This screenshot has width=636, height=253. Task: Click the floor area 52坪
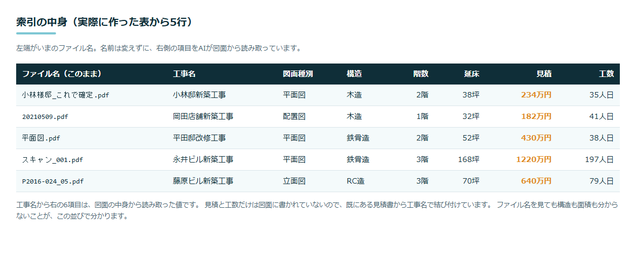click(x=471, y=138)
